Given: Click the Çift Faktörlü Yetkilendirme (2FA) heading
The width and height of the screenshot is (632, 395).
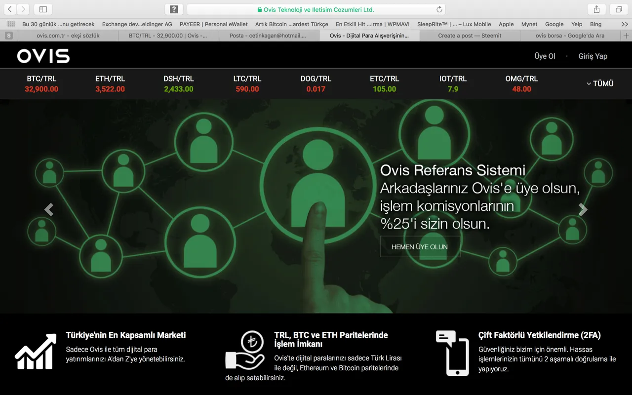Looking at the screenshot, I should pyautogui.click(x=540, y=335).
